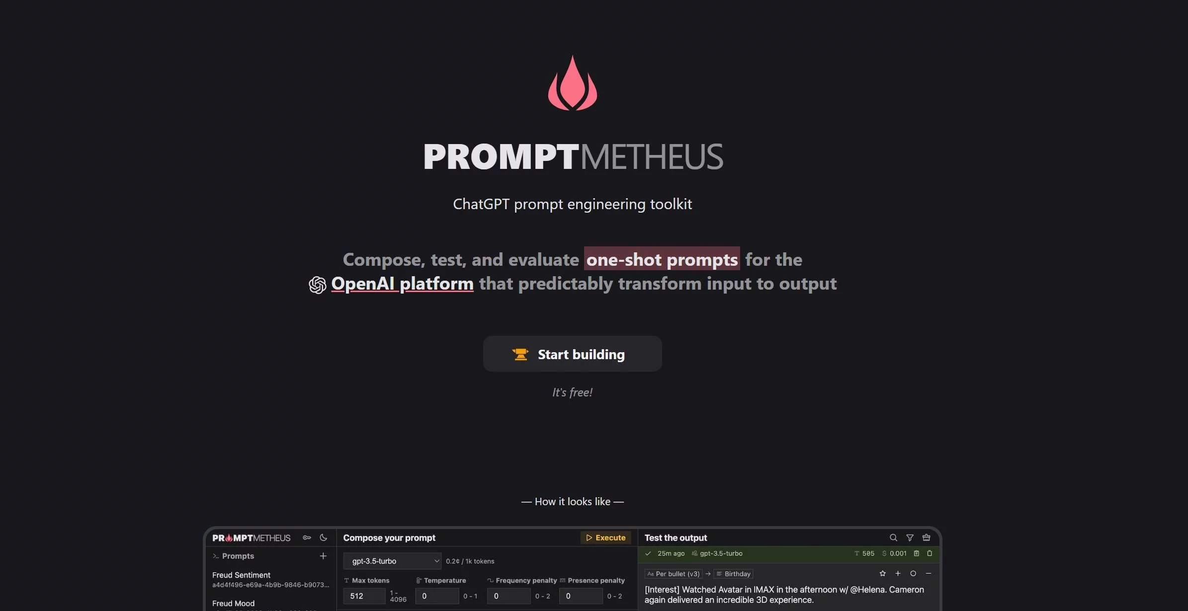Screen dimensions: 1188x611
Task: Click the delete output trash icon
Action: [930, 552]
